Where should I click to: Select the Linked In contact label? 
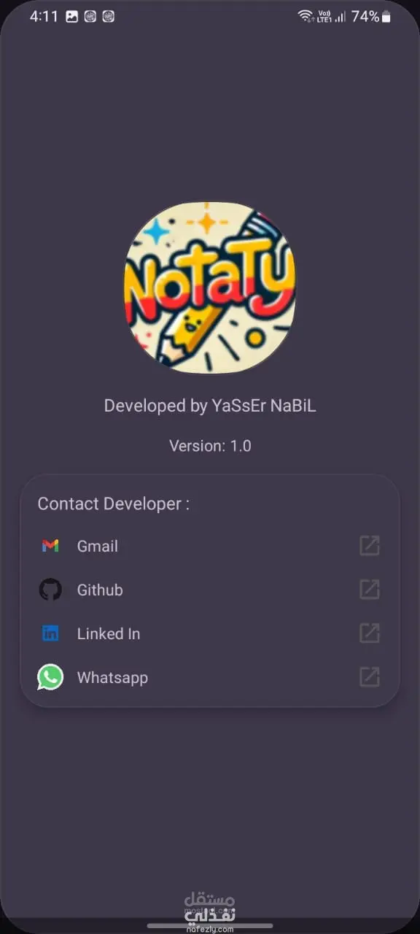(109, 634)
